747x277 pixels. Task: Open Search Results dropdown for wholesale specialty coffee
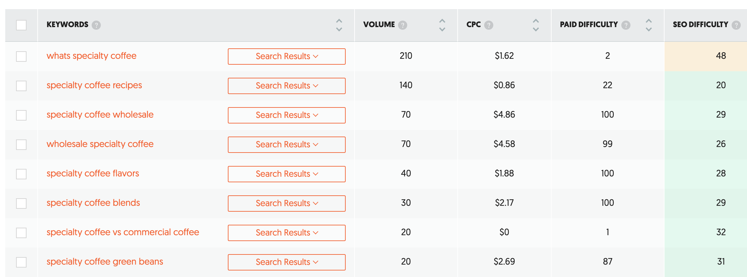pyautogui.click(x=287, y=145)
